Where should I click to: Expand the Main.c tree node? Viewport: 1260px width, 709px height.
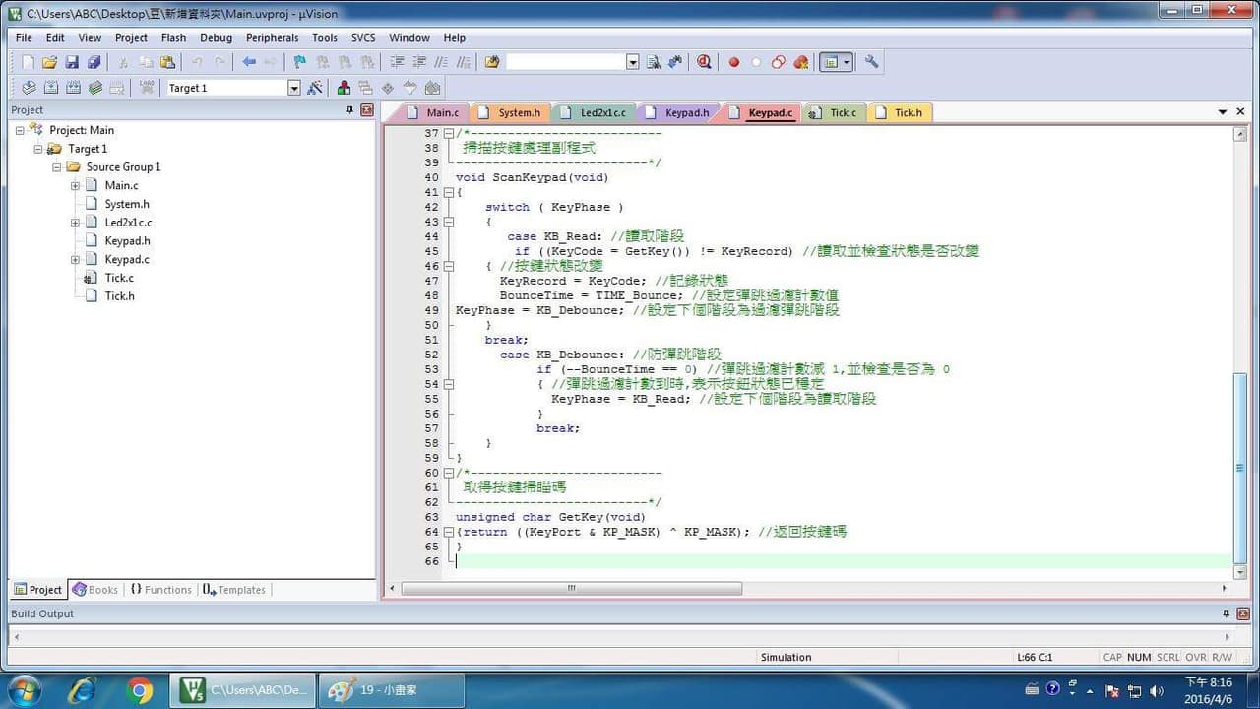75,185
